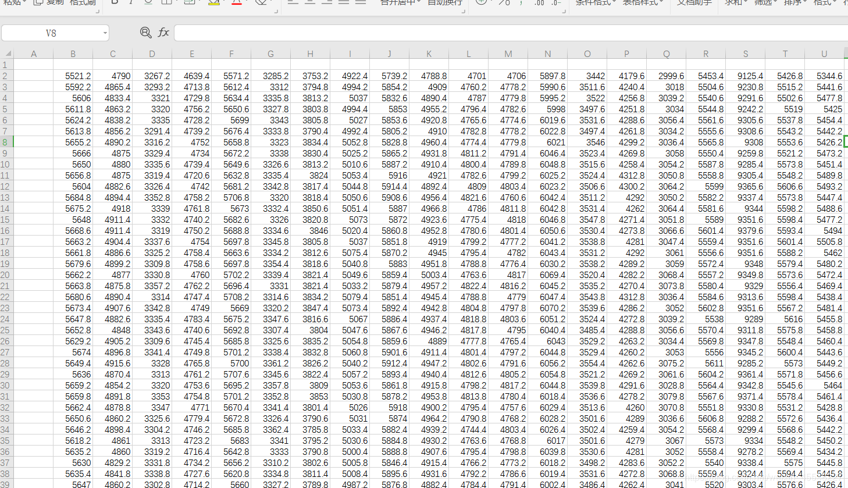
Task: Click cell C14 containing 4918
Action: click(x=113, y=209)
